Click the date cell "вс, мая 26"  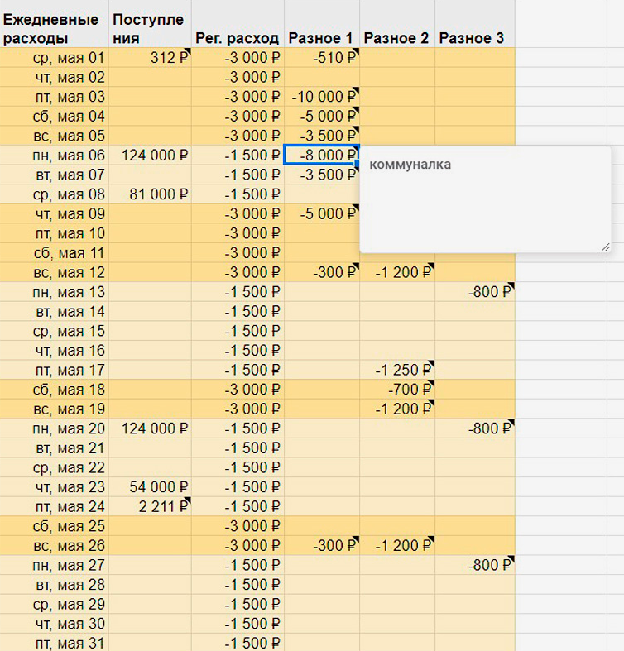[x=55, y=546]
